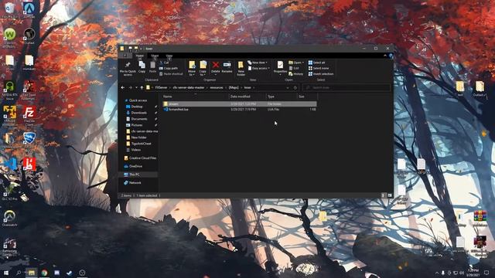Switch to the Share ribbon tab
The height and width of the screenshot is (278, 495).
[x=155, y=56]
